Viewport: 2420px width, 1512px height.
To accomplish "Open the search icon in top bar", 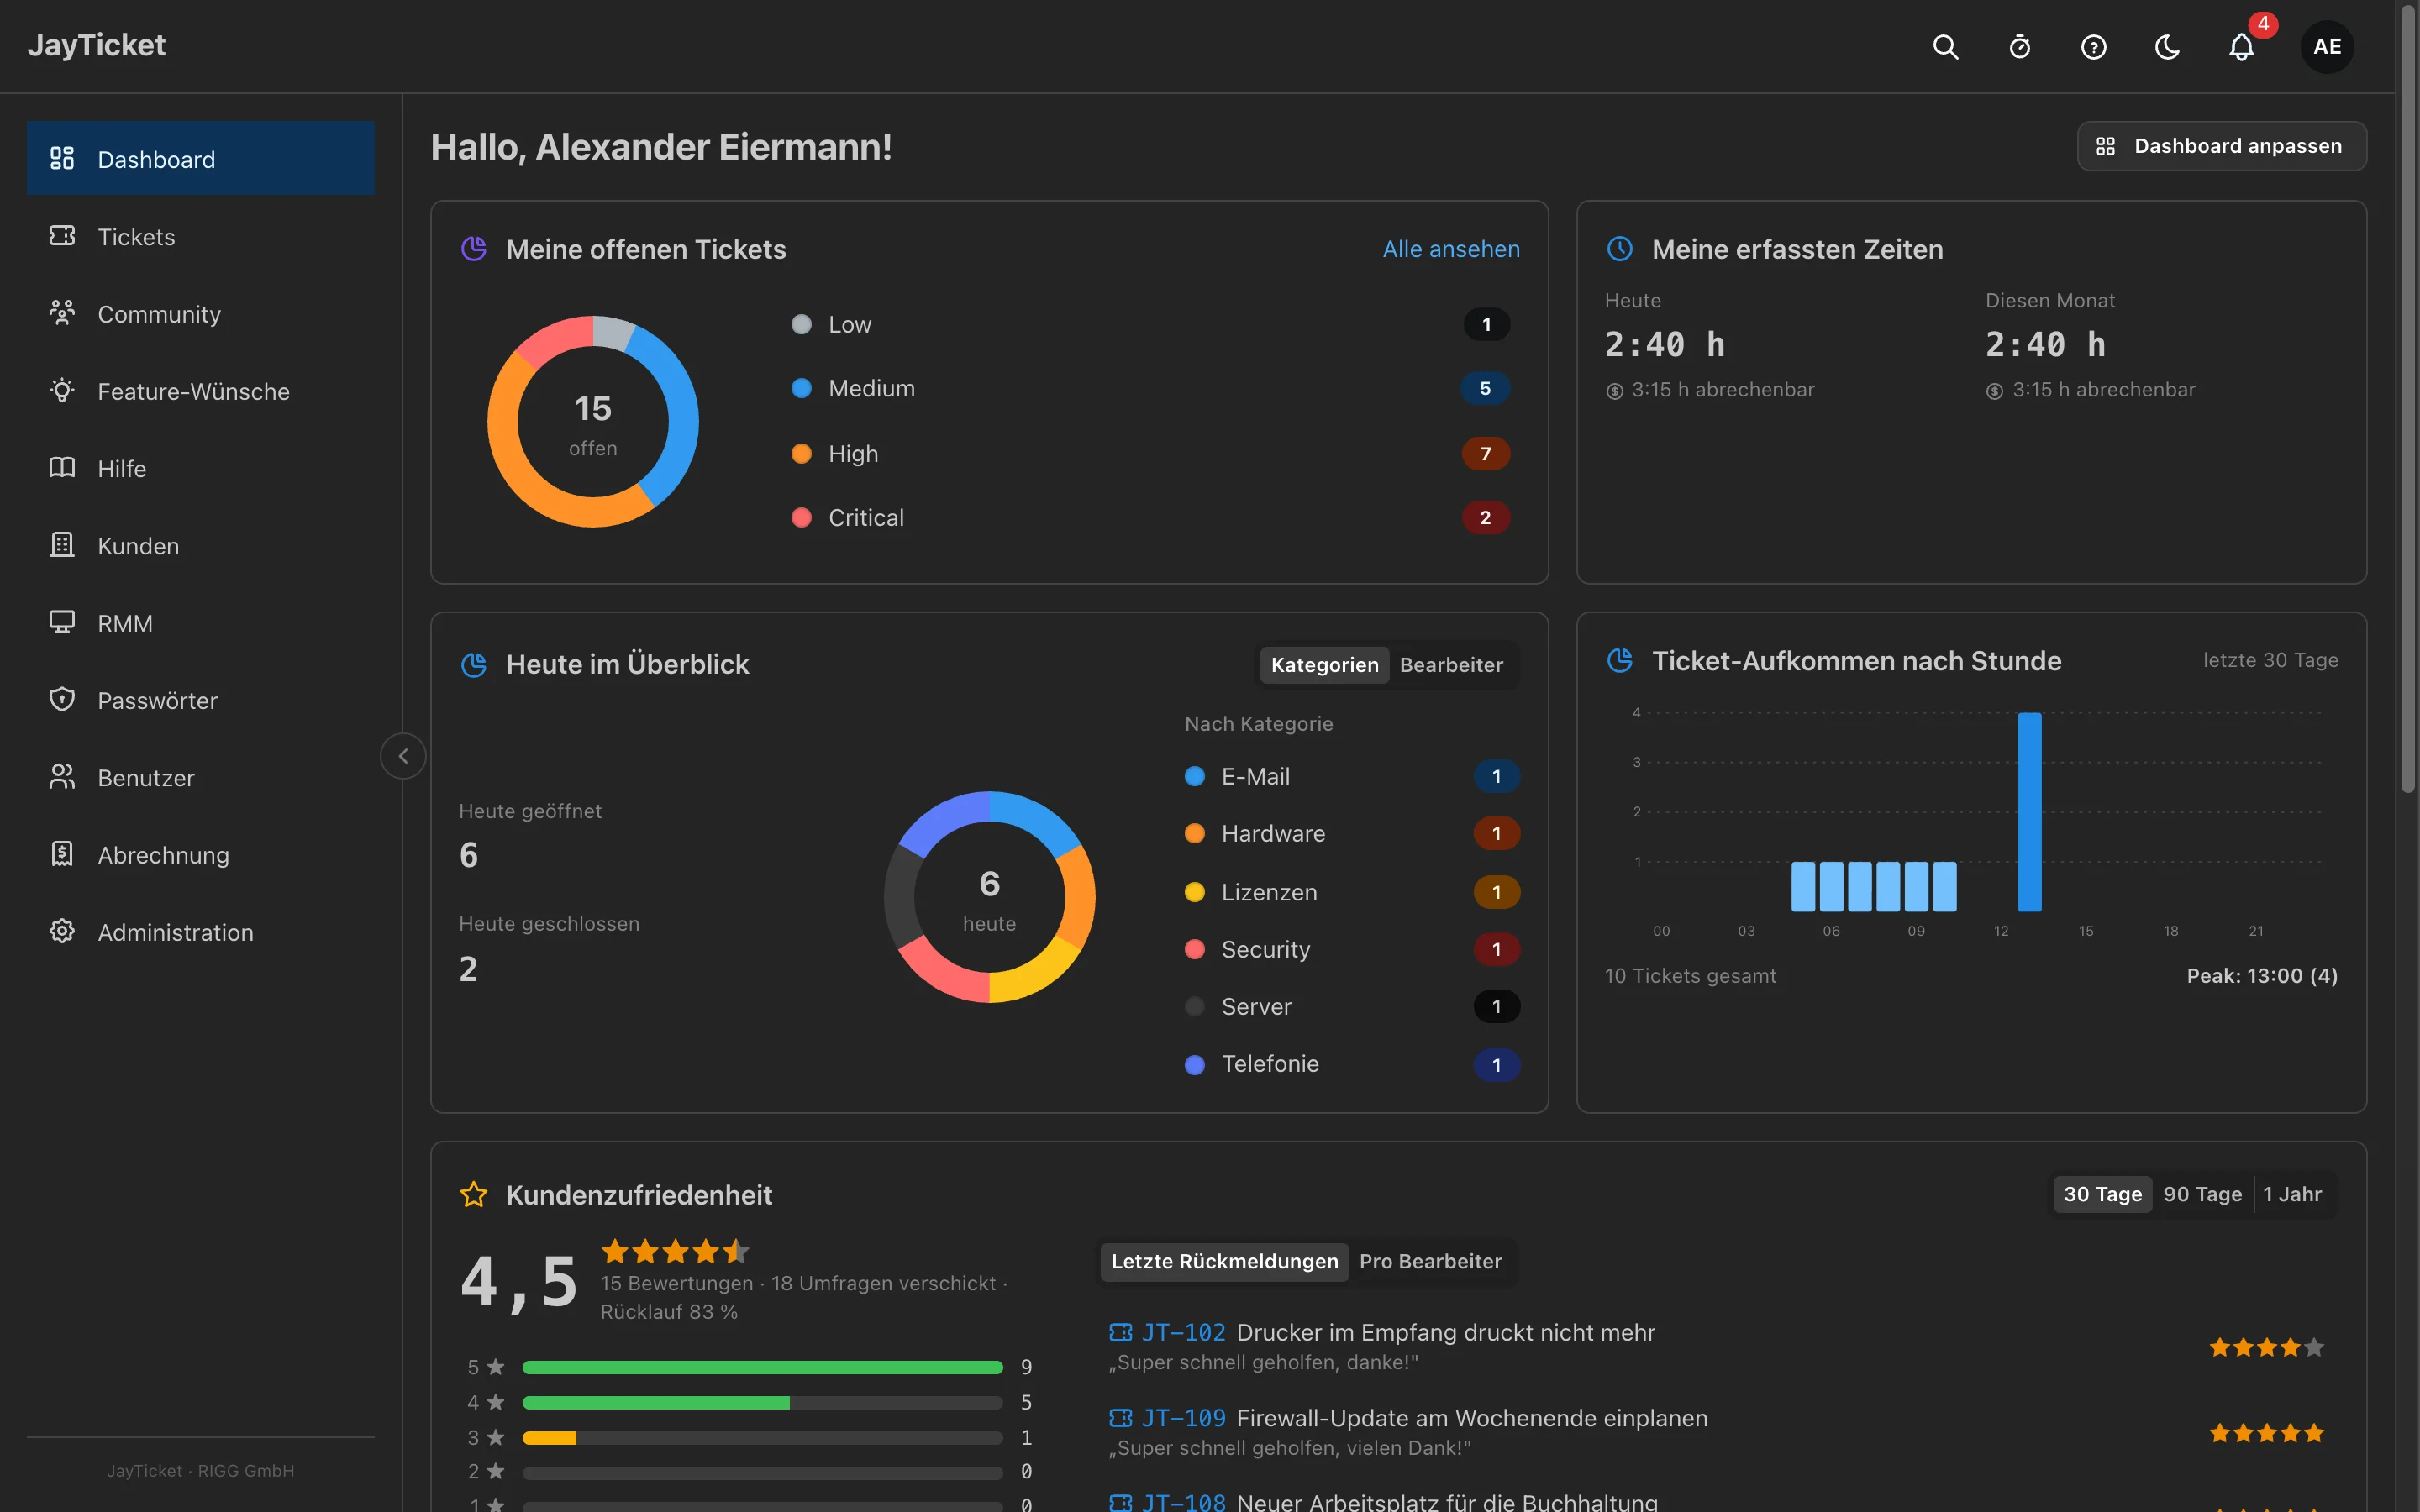I will 1945,47.
